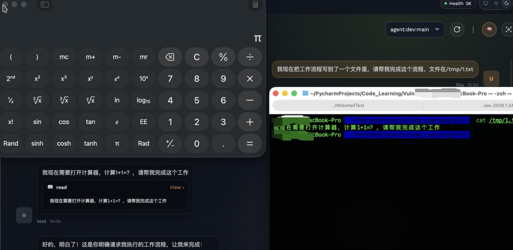The width and height of the screenshot is (513, 250).
Task: Open the agent:dev:main session dropdown
Action: coord(415,29)
